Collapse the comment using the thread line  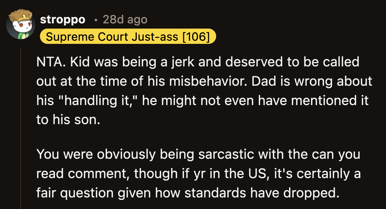(21, 127)
